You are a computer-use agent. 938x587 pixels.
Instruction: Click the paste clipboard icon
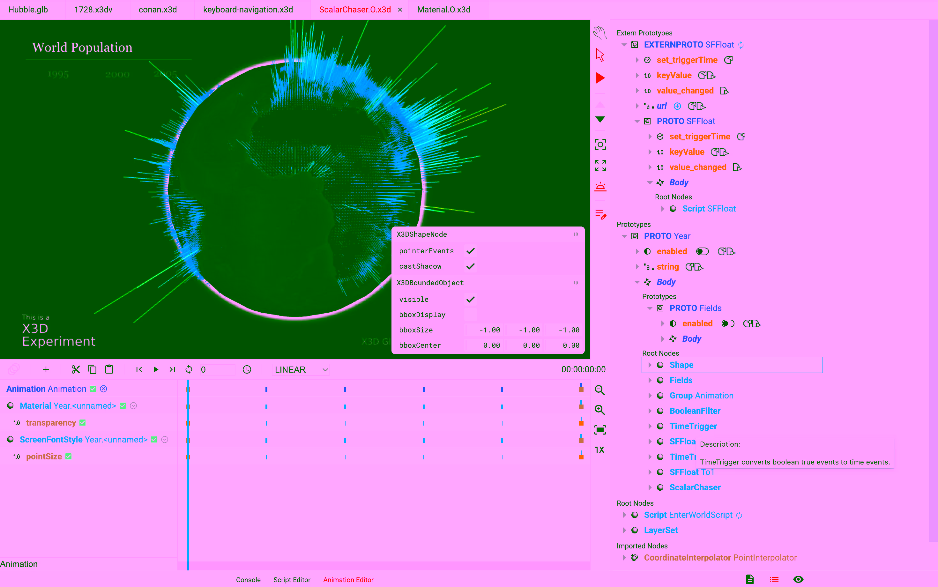pos(109,370)
